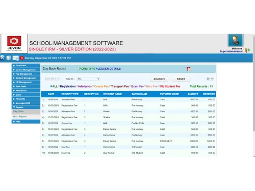Choose the ALL fee filter radio
The height and width of the screenshot is (191, 255).
(x=51, y=86)
